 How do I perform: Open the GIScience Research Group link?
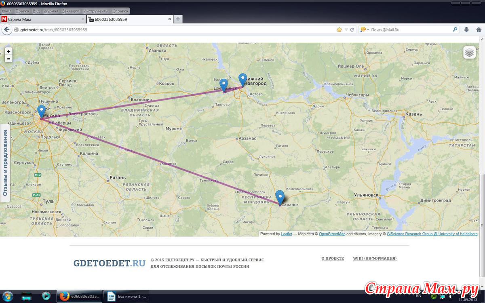432,234
